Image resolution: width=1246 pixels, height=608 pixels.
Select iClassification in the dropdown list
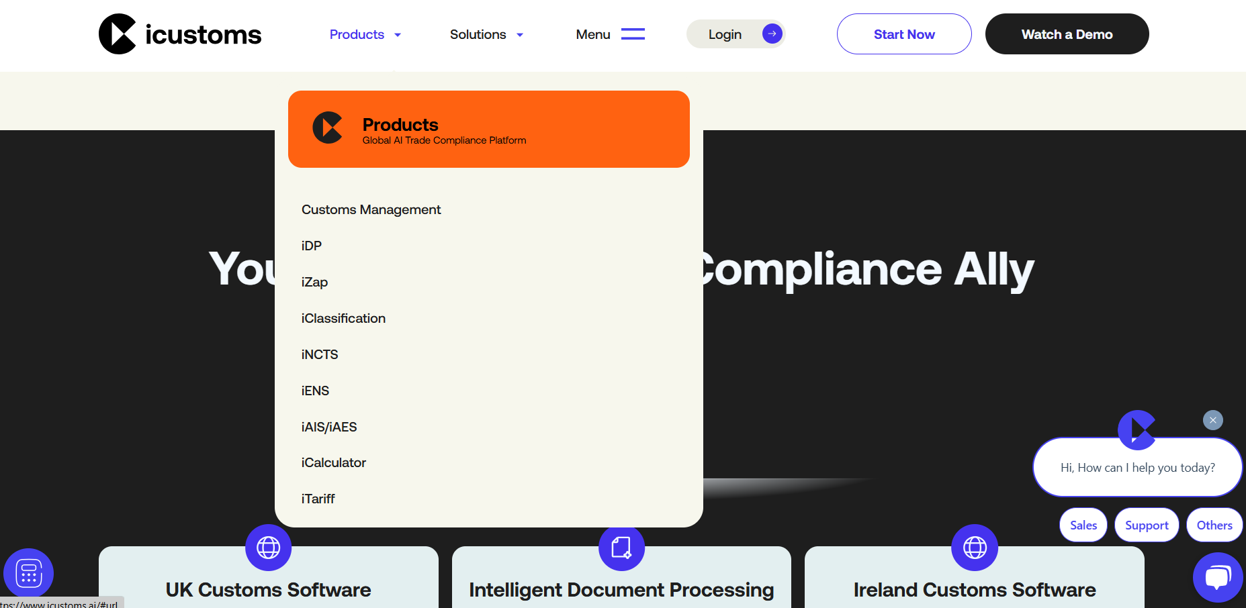pos(343,318)
